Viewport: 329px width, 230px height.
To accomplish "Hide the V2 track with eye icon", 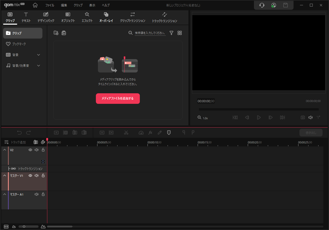I will point(30,150).
